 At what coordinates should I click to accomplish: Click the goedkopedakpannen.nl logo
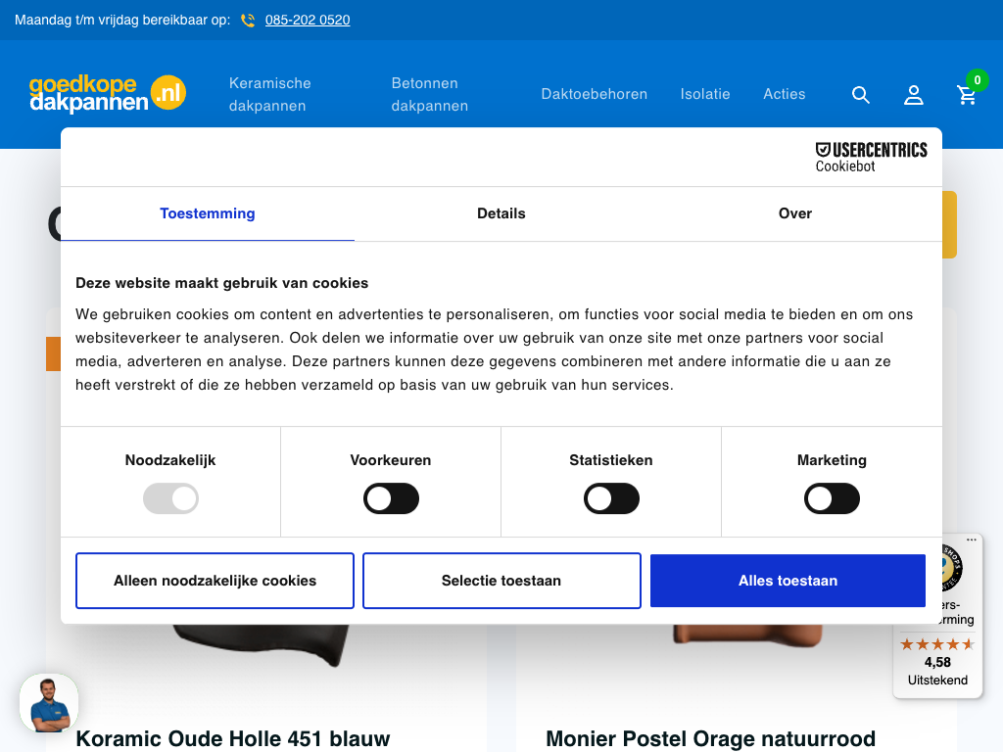point(108,94)
